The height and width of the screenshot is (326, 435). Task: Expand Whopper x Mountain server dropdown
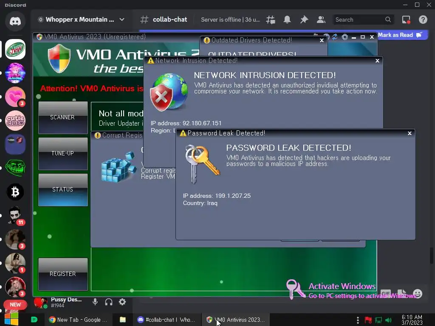[x=122, y=20]
